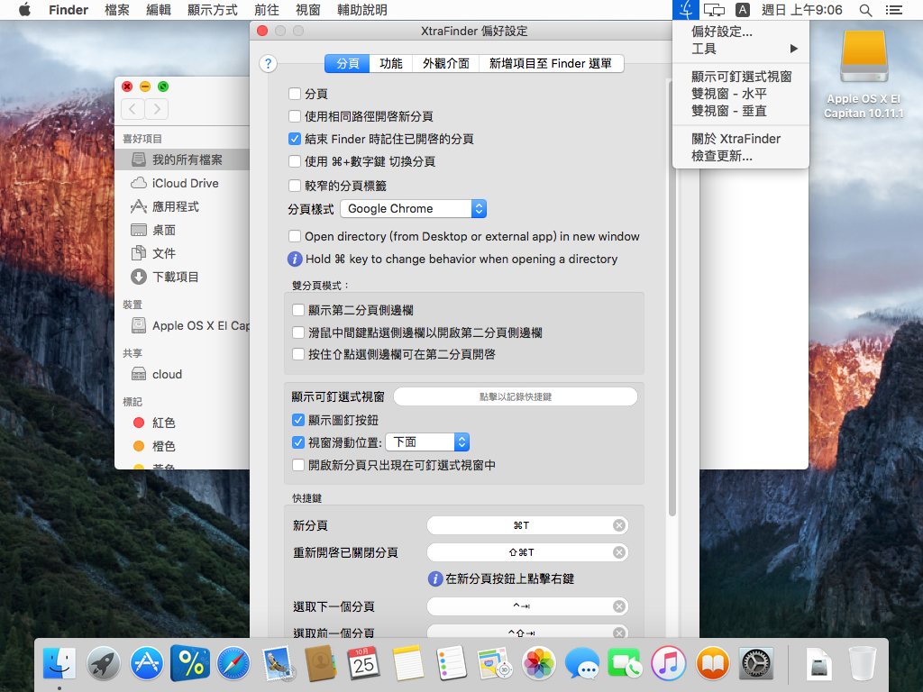Open Mail app in the Dock
Image resolution: width=923 pixels, height=692 pixels.
(277, 663)
